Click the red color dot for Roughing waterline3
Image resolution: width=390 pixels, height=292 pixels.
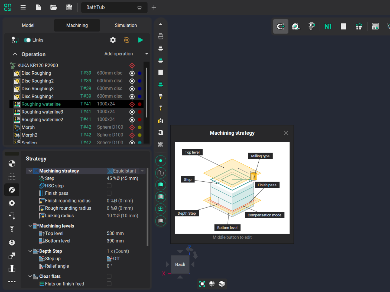coord(140,112)
